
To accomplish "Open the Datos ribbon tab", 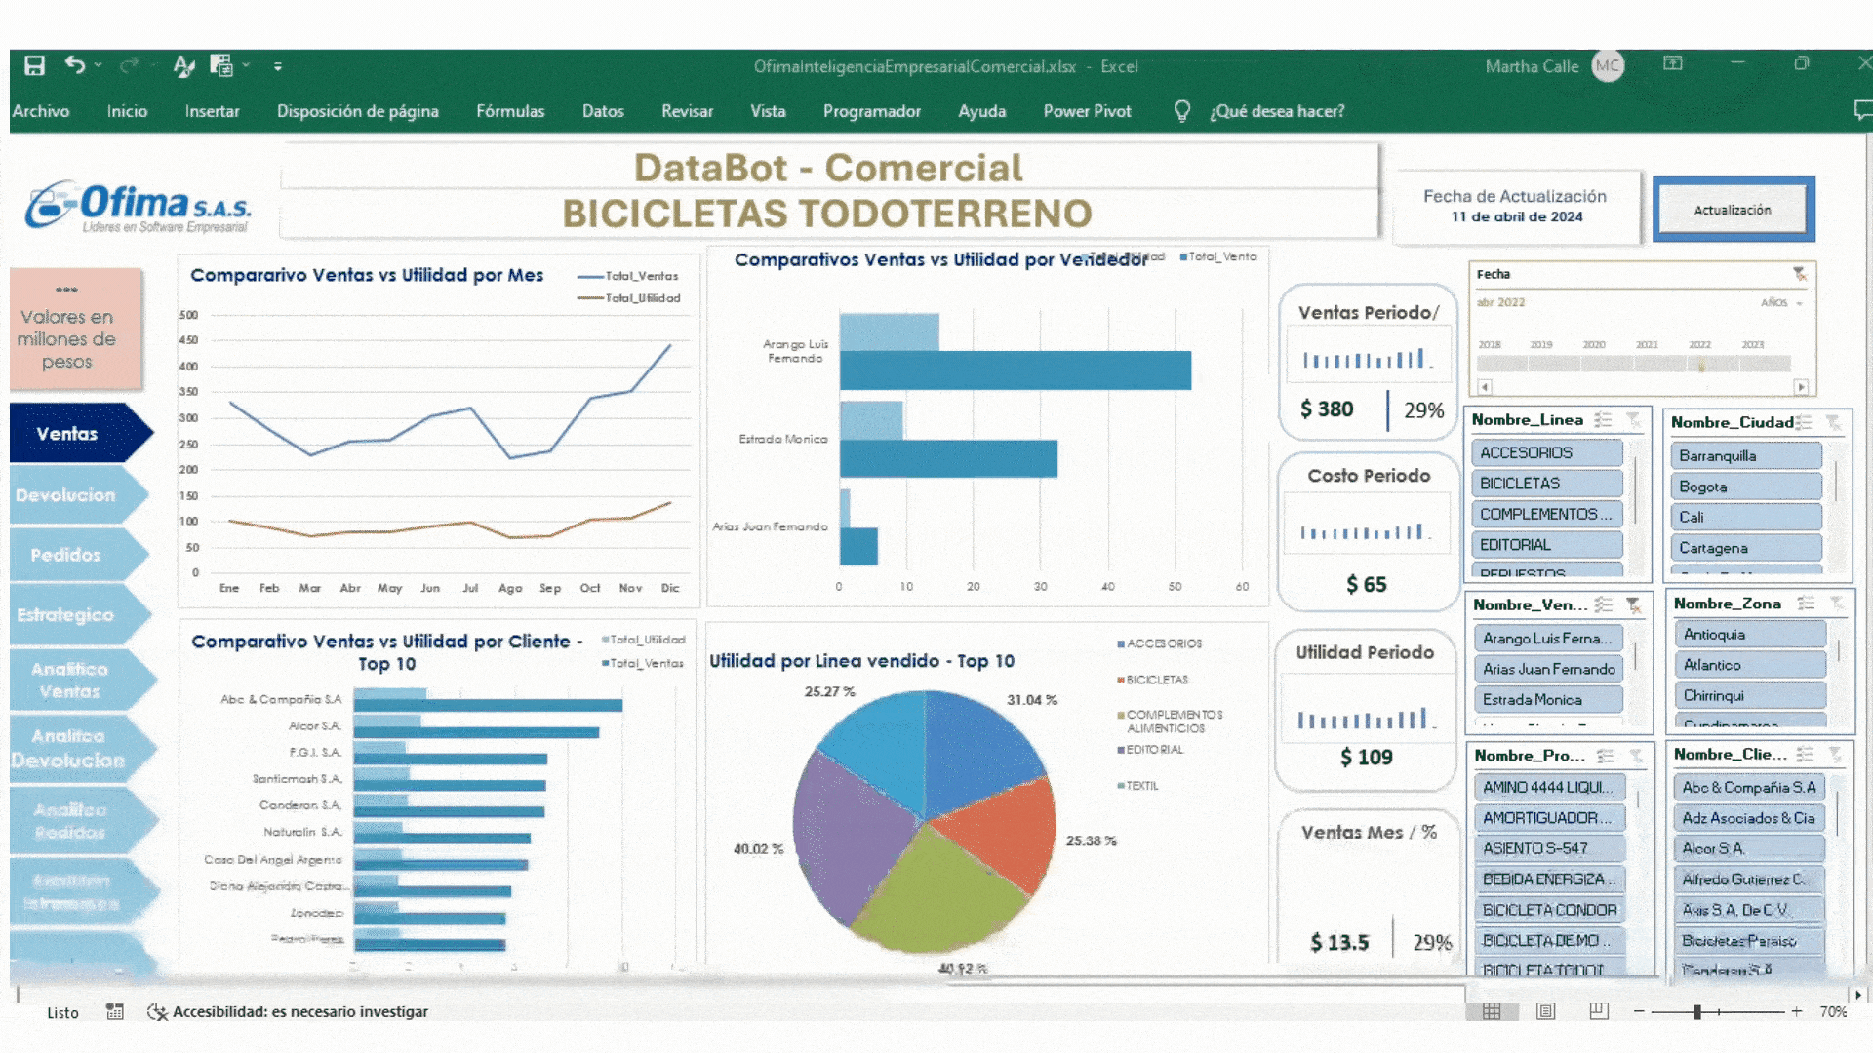I will click(x=603, y=111).
